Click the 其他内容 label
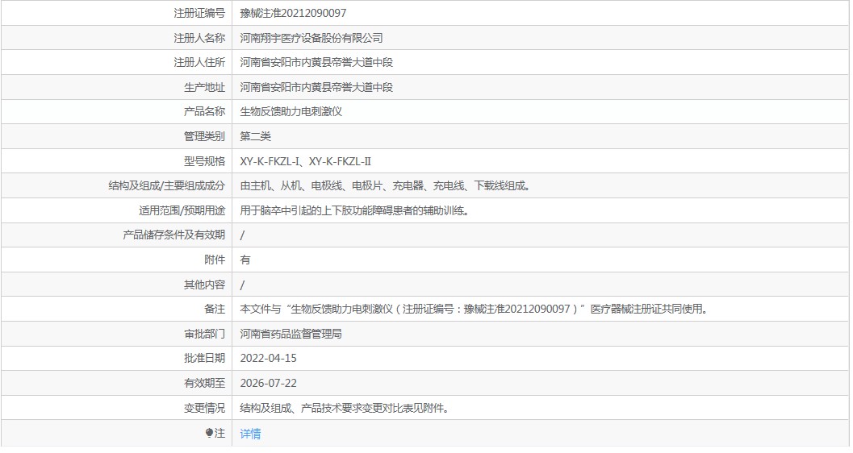 coord(204,285)
